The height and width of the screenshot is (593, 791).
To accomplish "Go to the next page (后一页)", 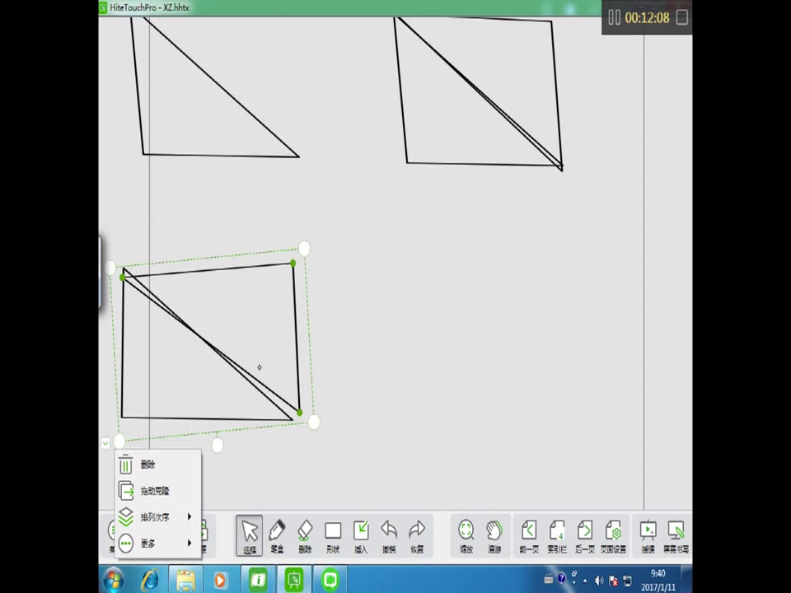I will click(x=585, y=534).
